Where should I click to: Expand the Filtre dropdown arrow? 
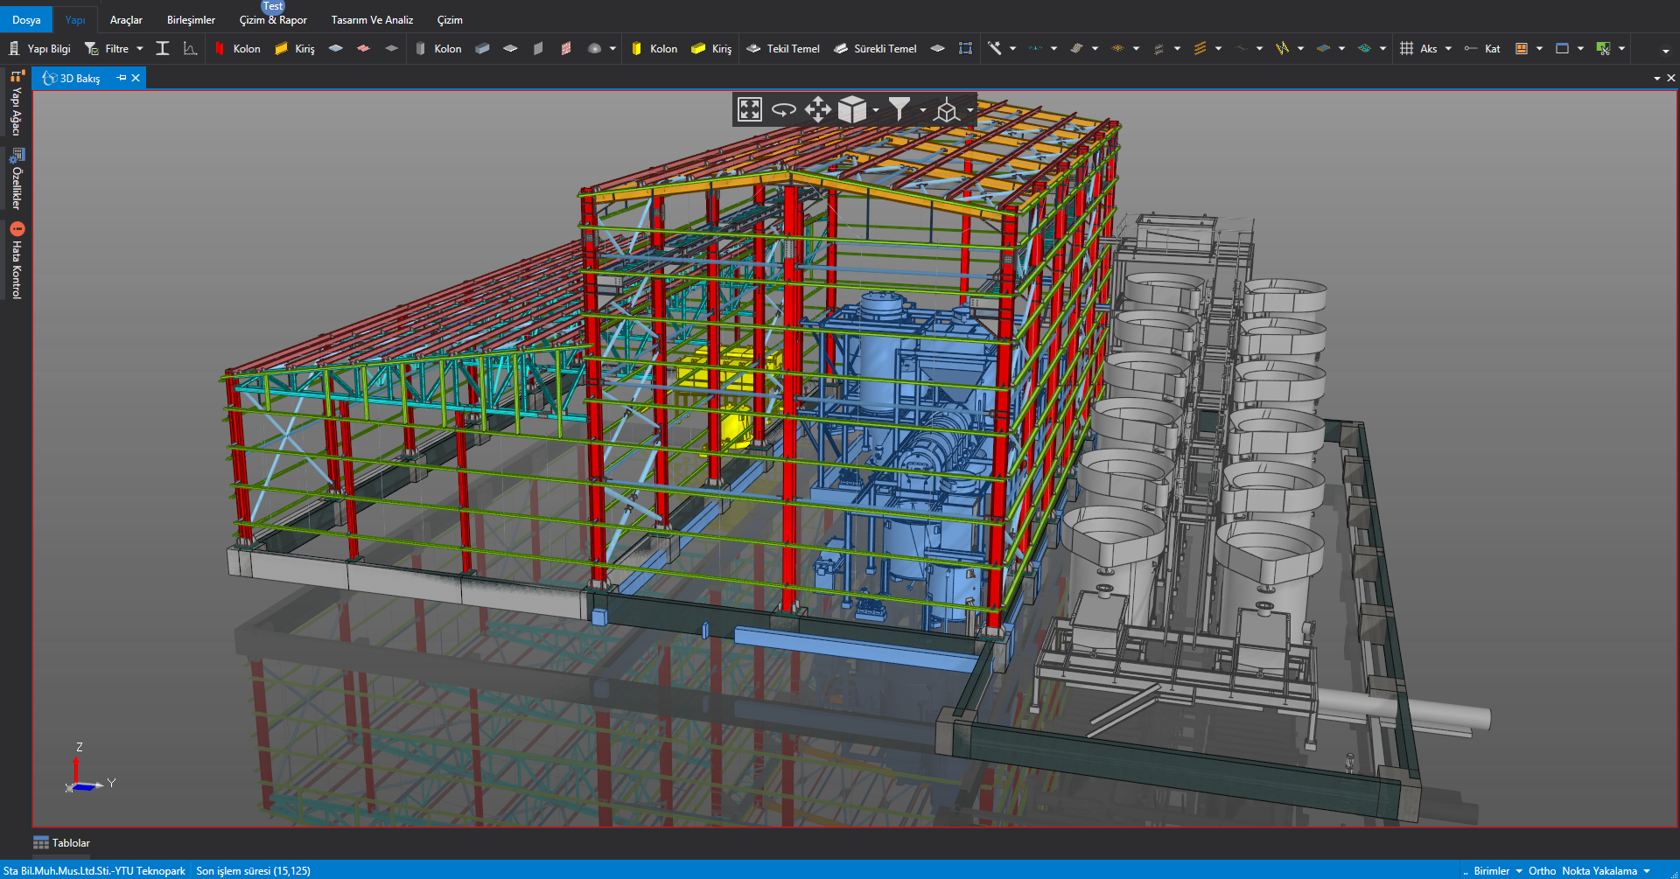click(140, 49)
